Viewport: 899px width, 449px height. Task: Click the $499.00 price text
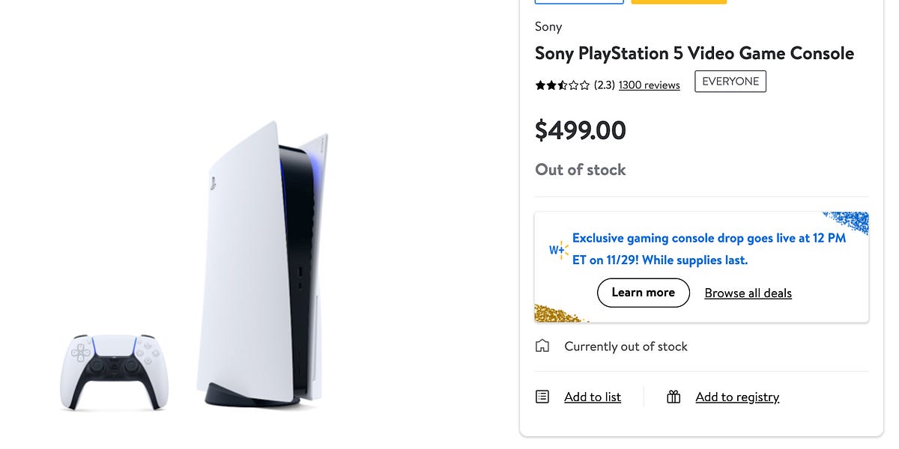coord(580,129)
